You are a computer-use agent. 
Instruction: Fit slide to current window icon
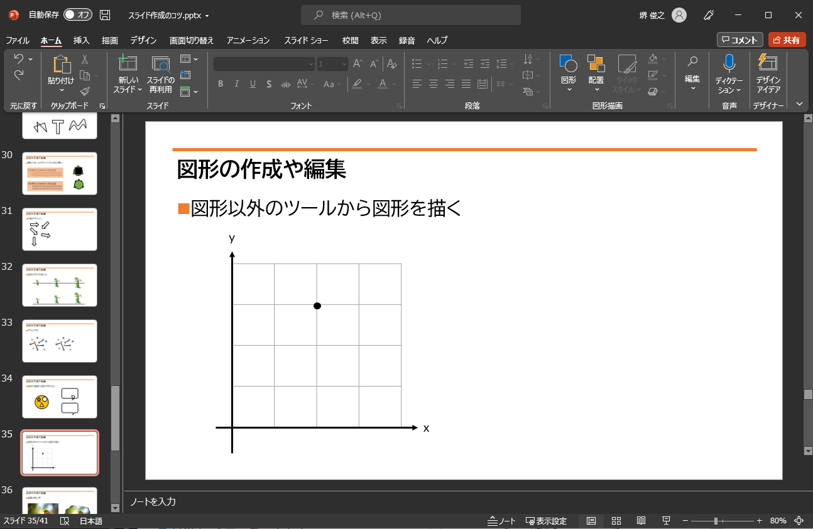coord(799,521)
